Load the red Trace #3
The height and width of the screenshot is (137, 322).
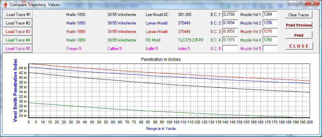click(18, 32)
